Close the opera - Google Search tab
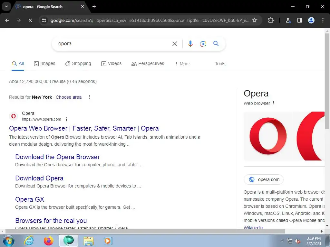 (x=82, y=6)
